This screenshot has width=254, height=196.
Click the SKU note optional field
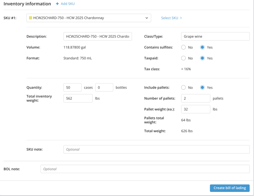[156, 149]
